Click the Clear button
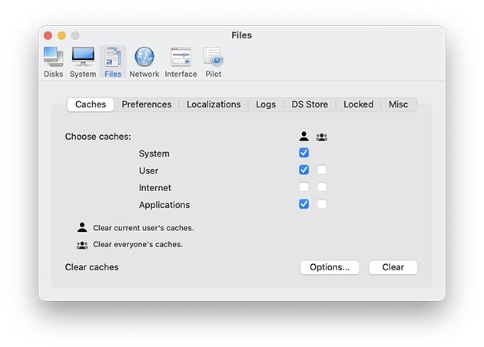 pyautogui.click(x=393, y=267)
